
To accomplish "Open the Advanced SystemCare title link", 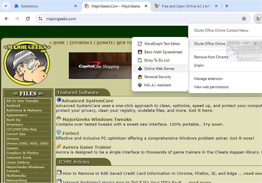I will [x=87, y=101].
